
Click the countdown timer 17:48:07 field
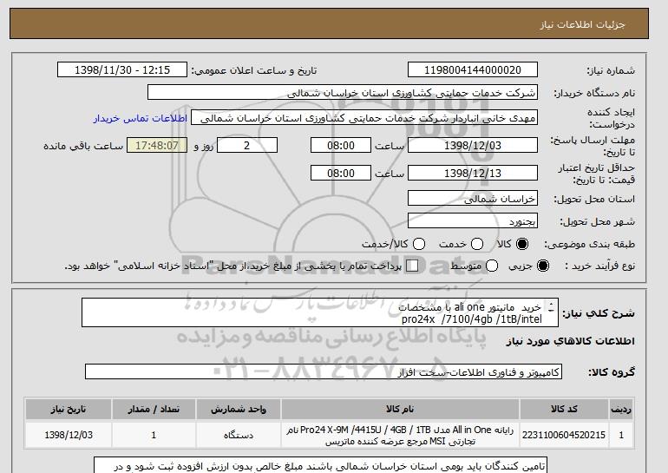coord(157,145)
